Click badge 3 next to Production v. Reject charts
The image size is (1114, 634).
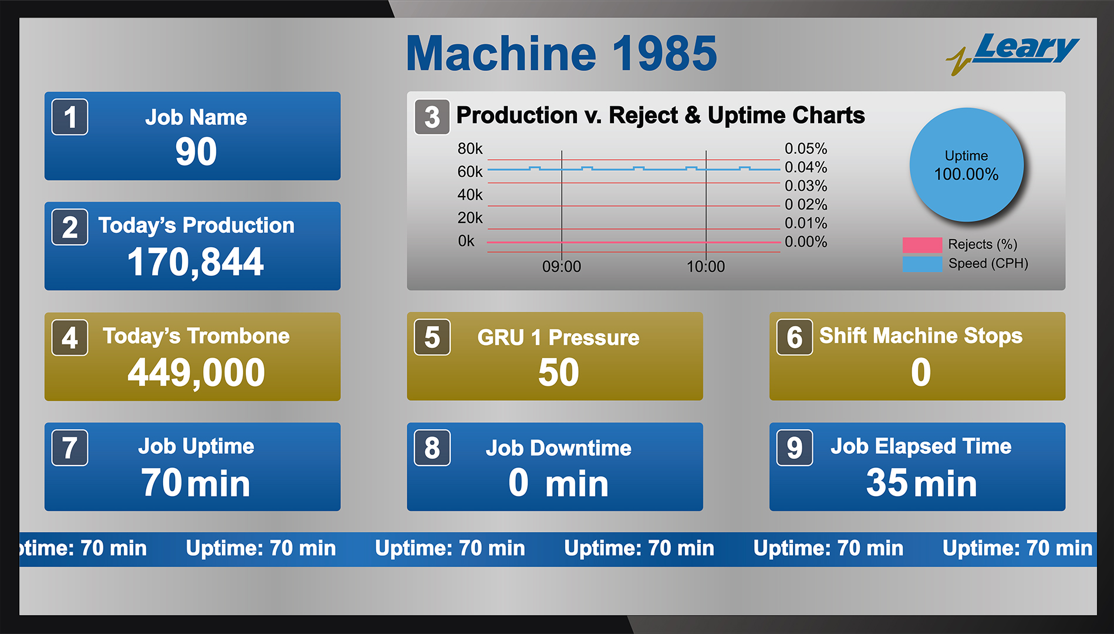click(x=433, y=116)
